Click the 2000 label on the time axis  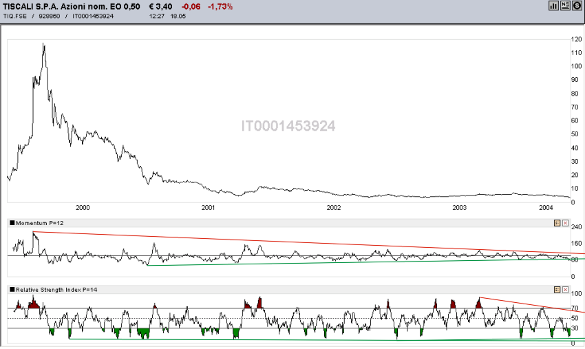[83, 208]
